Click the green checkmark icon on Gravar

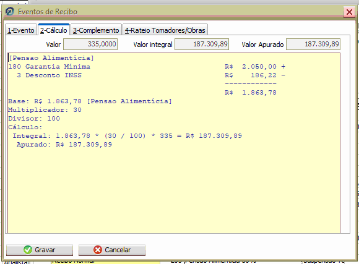[x=28, y=250]
